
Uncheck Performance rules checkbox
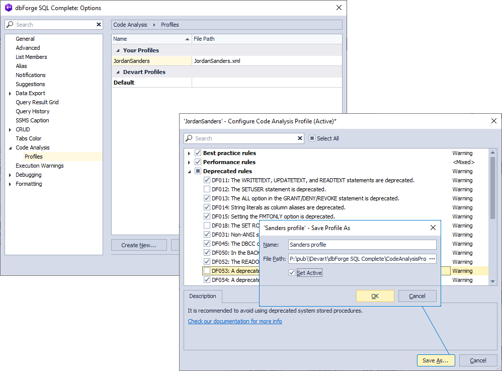coord(198,162)
